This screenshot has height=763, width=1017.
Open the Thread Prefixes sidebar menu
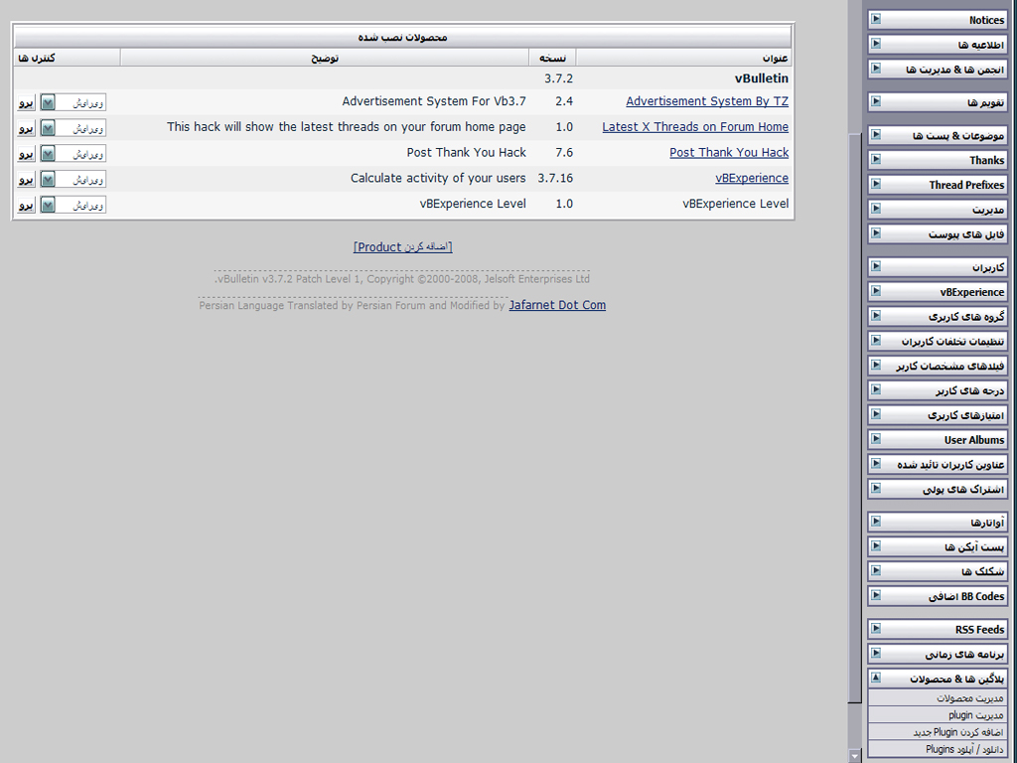point(938,184)
